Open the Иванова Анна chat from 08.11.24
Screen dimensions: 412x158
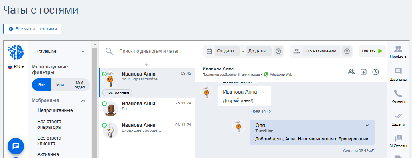click(x=146, y=130)
